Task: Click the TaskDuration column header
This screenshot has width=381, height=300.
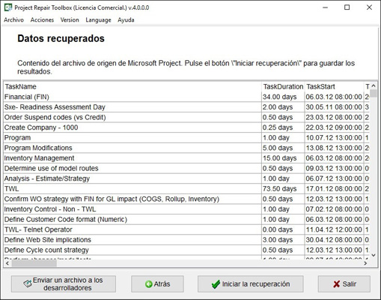Action: point(283,86)
